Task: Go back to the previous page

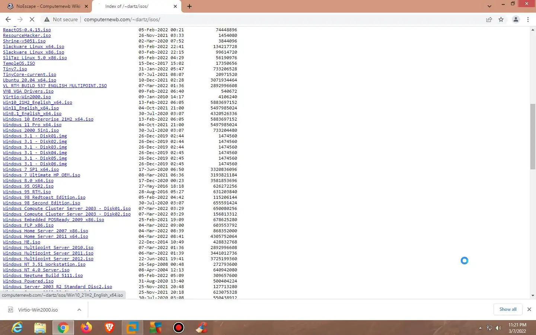Action: [8, 19]
